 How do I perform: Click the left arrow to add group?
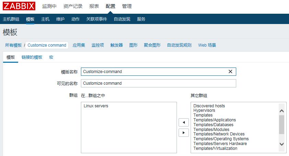[x=184, y=122]
